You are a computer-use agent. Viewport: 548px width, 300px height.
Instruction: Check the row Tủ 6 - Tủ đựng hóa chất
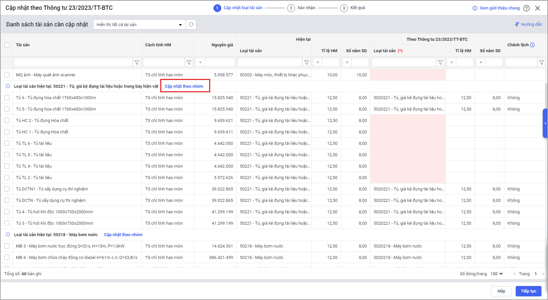point(7,97)
